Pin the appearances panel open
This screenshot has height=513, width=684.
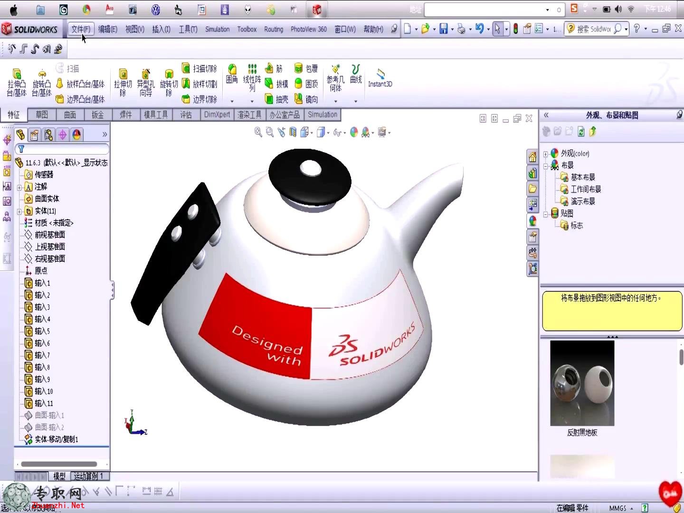coord(679,115)
